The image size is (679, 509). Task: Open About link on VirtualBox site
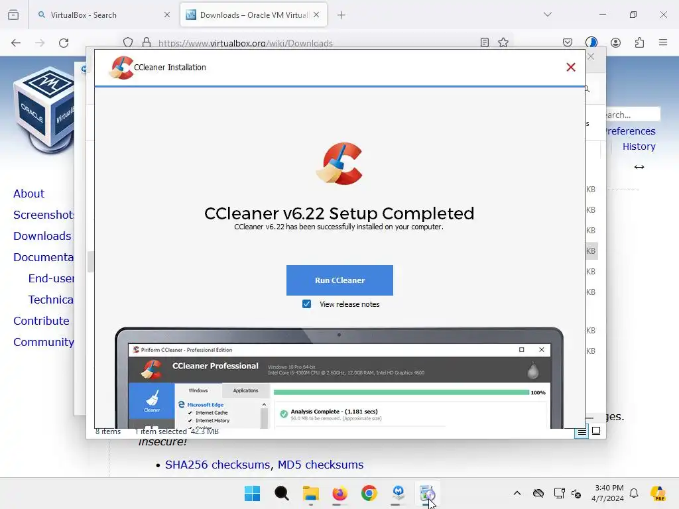29,194
